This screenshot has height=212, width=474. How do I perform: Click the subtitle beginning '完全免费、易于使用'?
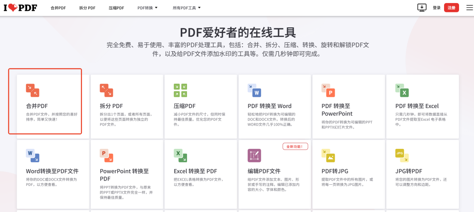238,49
